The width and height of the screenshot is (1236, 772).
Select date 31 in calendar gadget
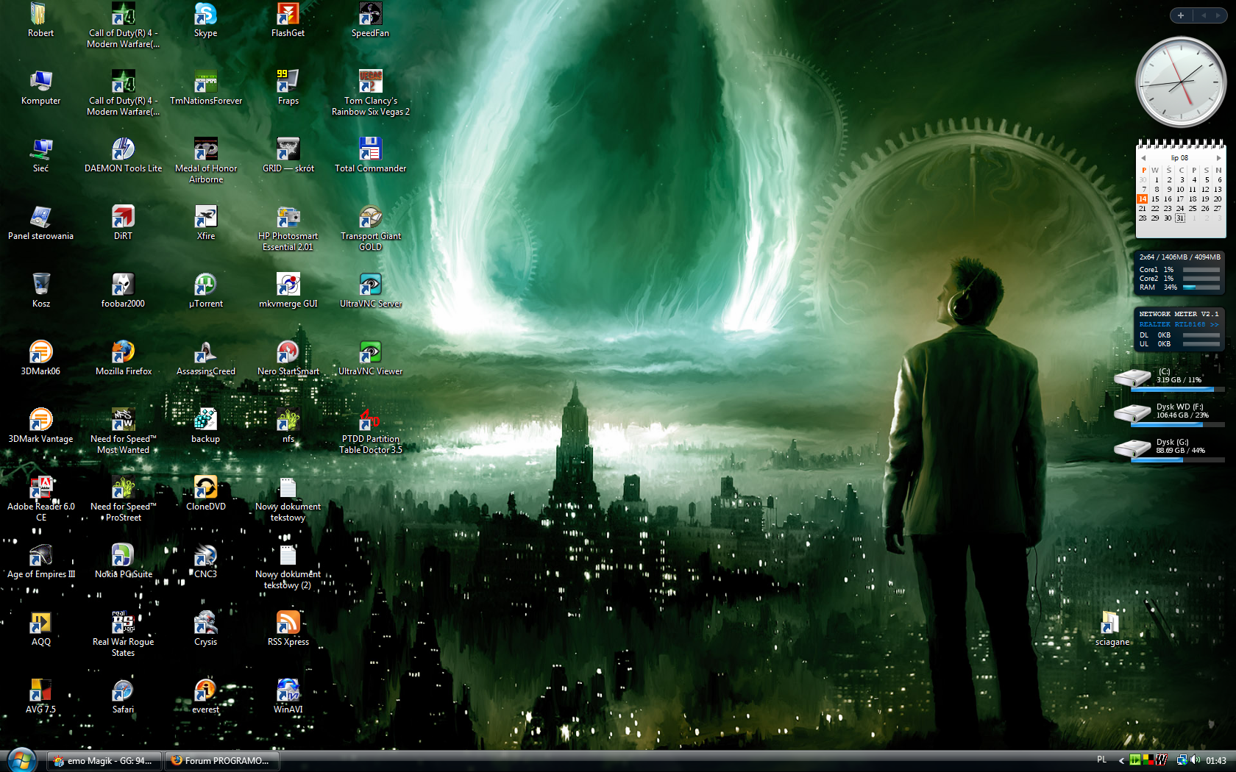pos(1180,218)
